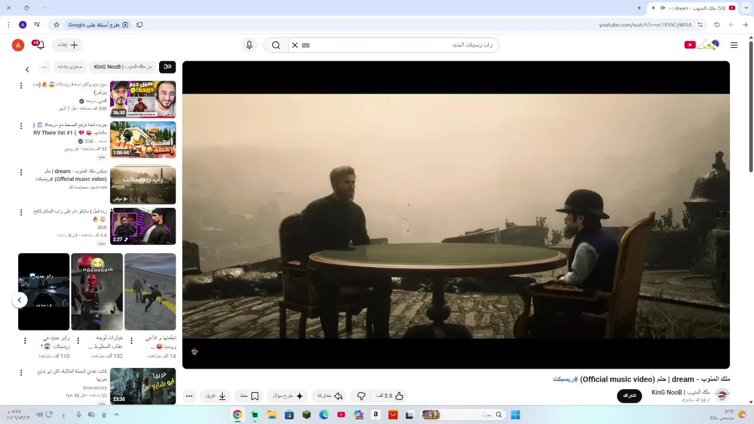754x424 pixels.
Task: Expand the Chrome tab search dropdown
Action: pos(745,8)
